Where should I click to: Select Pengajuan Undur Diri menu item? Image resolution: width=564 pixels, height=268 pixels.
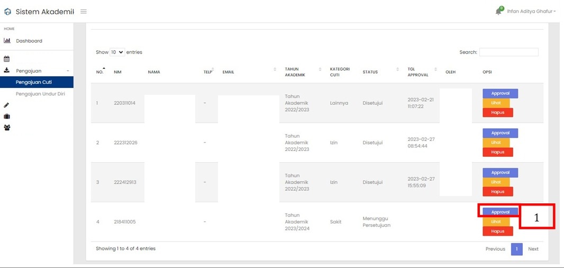coord(40,94)
